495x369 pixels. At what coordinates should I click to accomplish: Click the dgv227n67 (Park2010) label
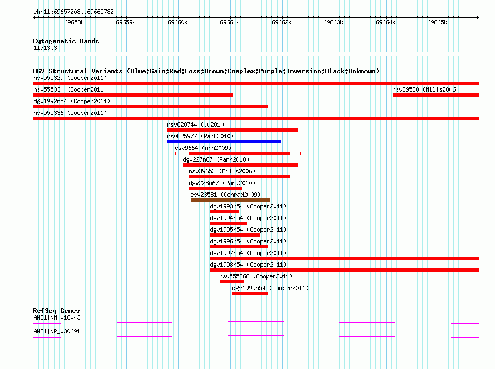216,159
